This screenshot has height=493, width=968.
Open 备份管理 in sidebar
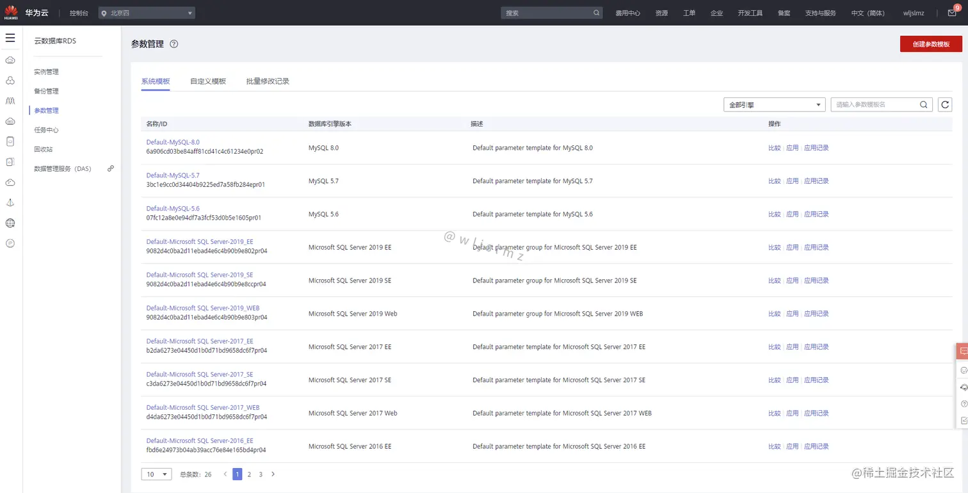(46, 91)
